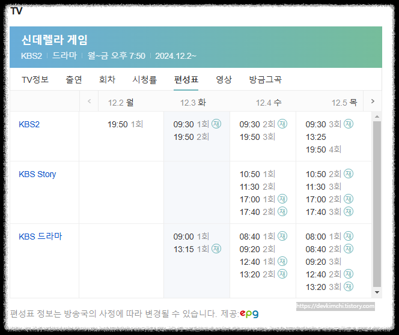This screenshot has width=399, height=335.
Task: Click rerun badge for KBS Story 12.5 17:40
Action: (x=349, y=211)
